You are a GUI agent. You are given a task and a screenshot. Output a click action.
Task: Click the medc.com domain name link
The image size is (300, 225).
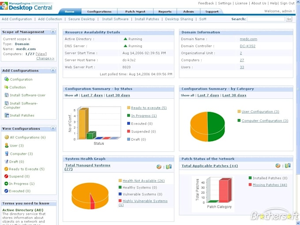coord(248,39)
